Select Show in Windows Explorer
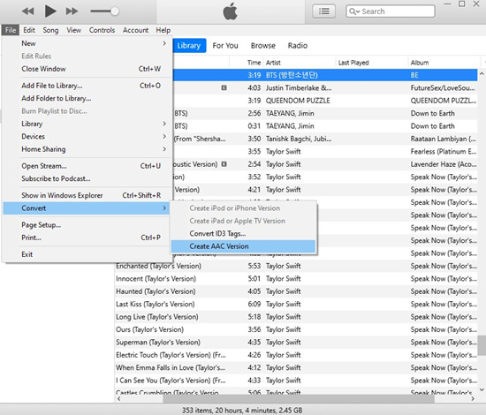This screenshot has width=486, height=415. click(x=87, y=195)
